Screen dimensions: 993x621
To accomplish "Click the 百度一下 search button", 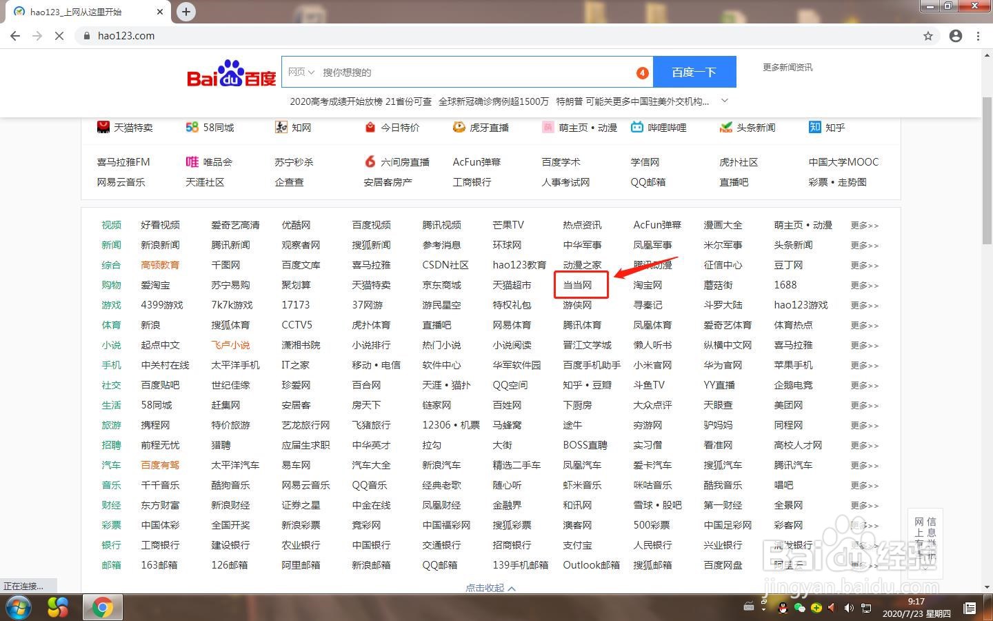I will [x=694, y=72].
